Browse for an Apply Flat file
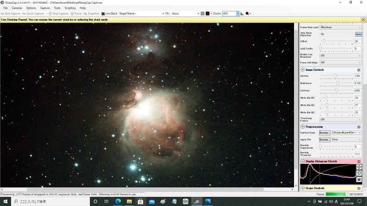The width and height of the screenshot is (367, 206). (x=325, y=140)
